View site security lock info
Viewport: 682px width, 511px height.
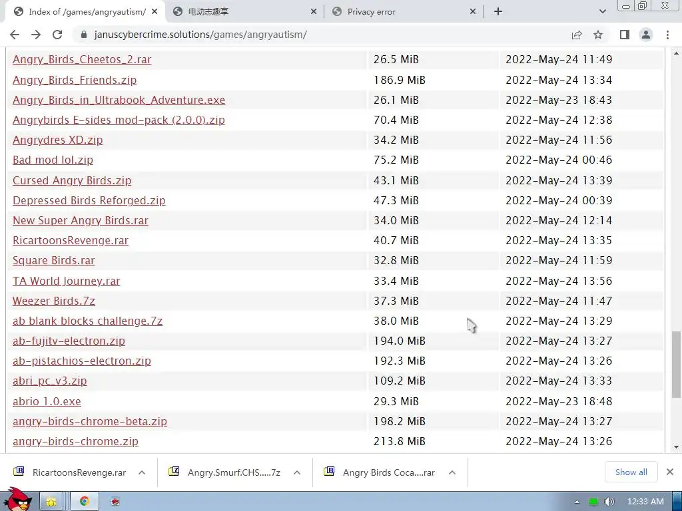pyautogui.click(x=84, y=35)
